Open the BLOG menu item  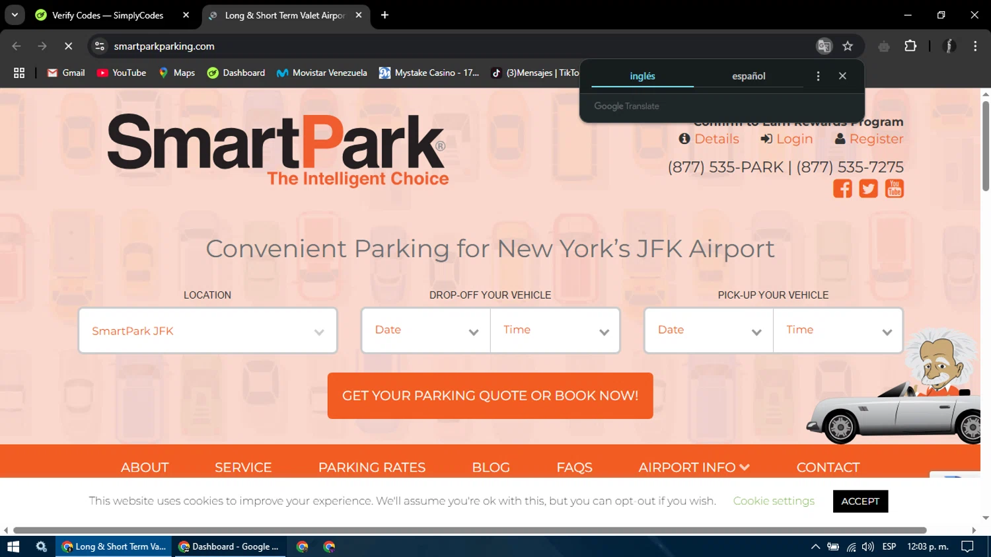(491, 467)
